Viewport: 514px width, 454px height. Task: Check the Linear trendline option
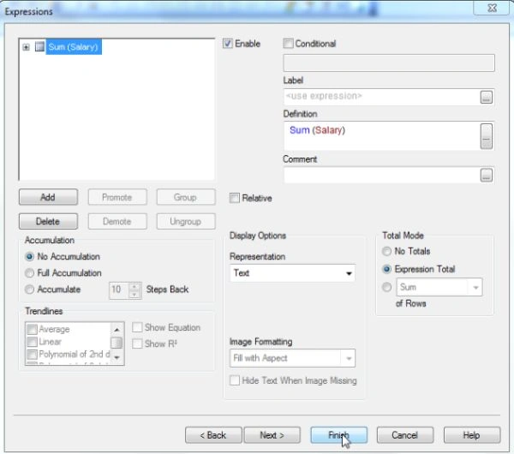33,342
